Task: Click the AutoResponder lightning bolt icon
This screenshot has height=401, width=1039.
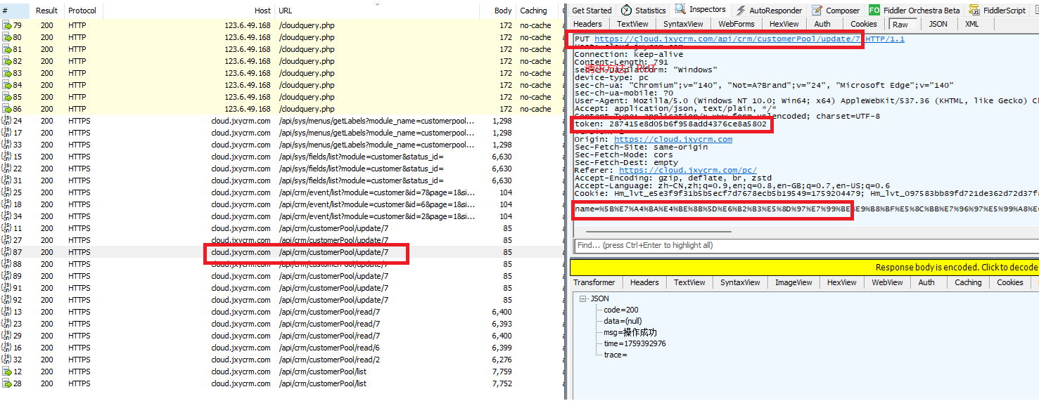Action: coord(741,11)
